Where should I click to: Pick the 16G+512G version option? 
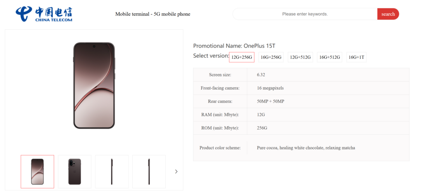click(x=329, y=57)
